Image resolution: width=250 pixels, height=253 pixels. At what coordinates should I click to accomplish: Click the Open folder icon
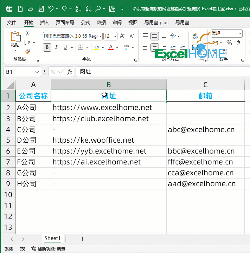[x=30, y=9]
